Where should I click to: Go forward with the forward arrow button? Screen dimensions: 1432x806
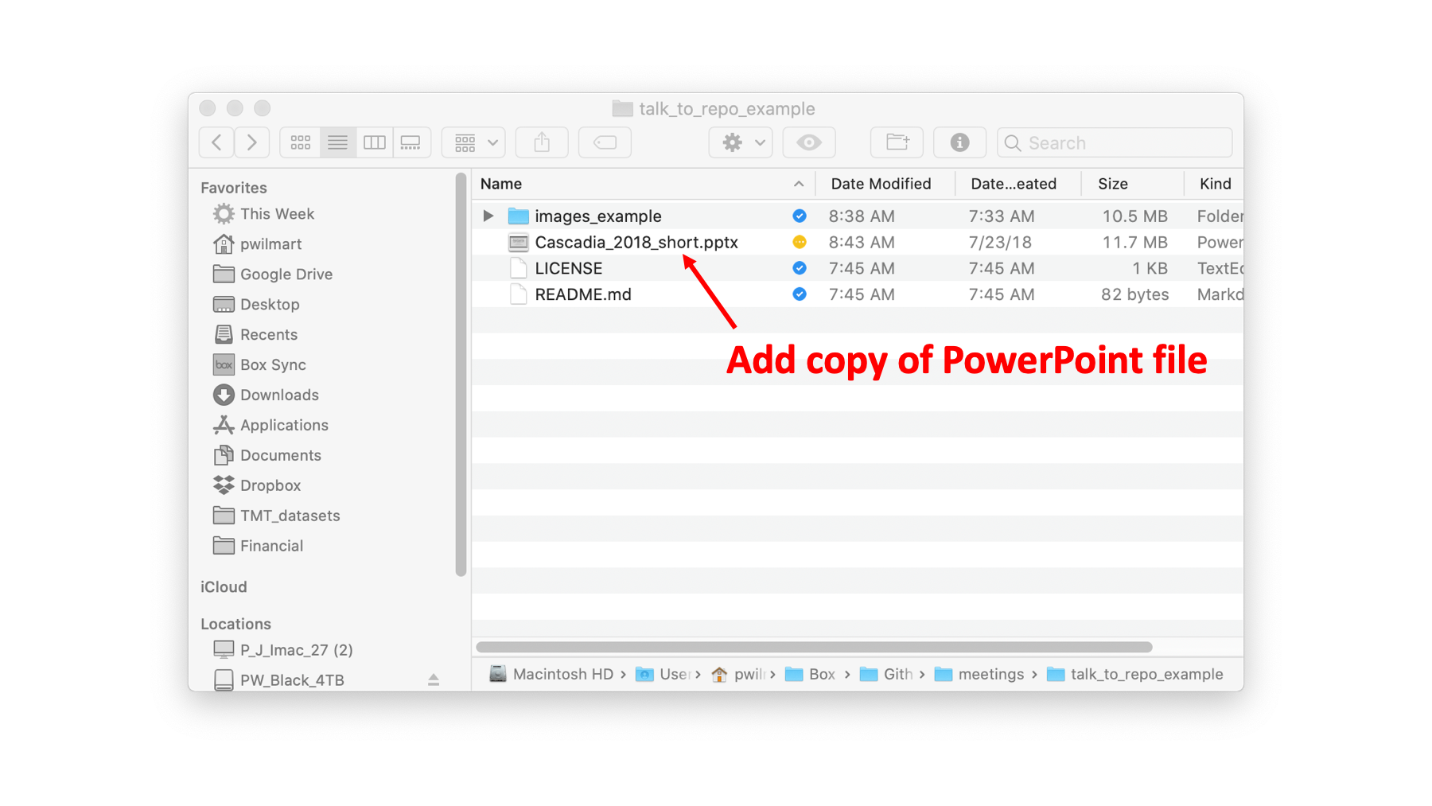[252, 142]
